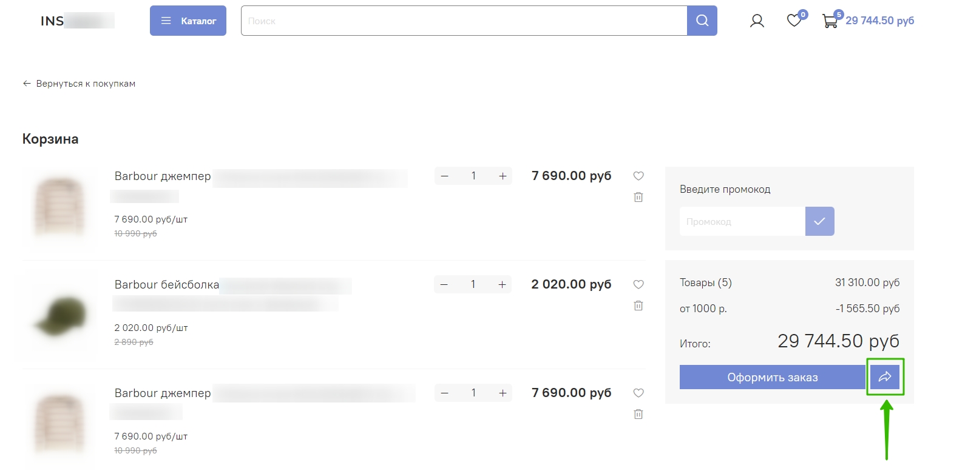Click the share cart arrow button
The width and height of the screenshot is (965, 471).
point(885,377)
